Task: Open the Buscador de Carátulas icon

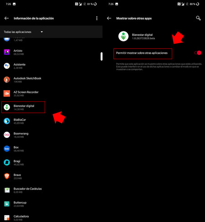Action: [7, 190]
